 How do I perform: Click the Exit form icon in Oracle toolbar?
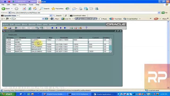coord(16,28)
